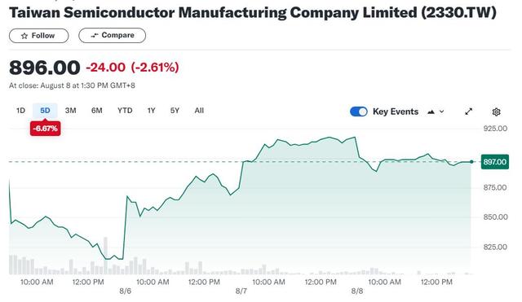The width and height of the screenshot is (522, 302).
Task: Click the chart endpoint dot at 897.00
Action: click(471, 162)
